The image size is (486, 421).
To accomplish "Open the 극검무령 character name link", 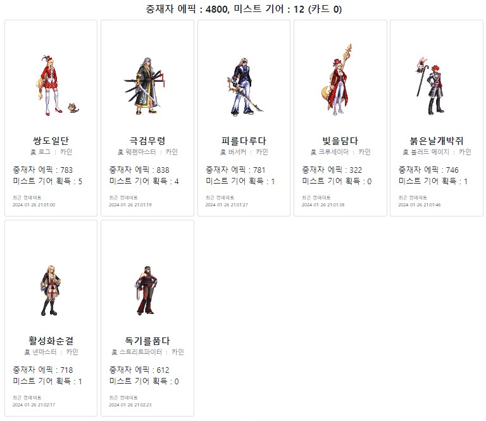I will [x=147, y=141].
